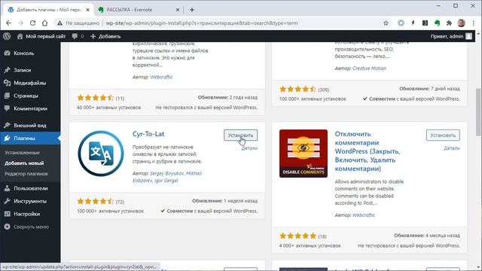Viewport: 482px width, 271px height.
Task: Open the Cyr-To-Lat plugin title
Action: click(x=148, y=134)
